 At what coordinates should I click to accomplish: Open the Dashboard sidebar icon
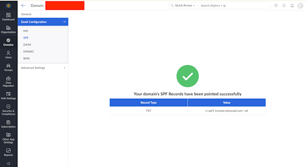9,17
